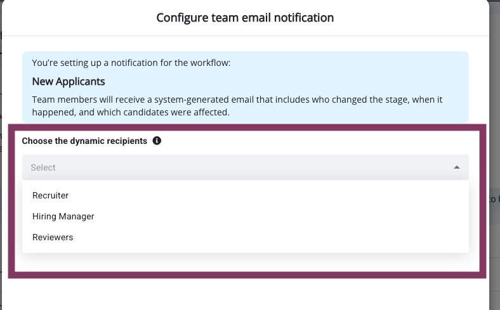
Task: Click blank white area beneath the options panel
Action: point(245,262)
